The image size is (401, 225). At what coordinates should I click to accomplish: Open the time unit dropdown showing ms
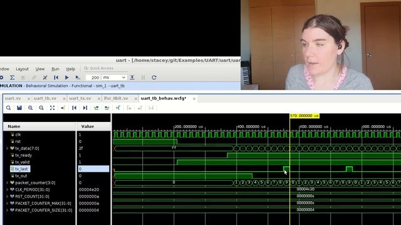pos(114,77)
